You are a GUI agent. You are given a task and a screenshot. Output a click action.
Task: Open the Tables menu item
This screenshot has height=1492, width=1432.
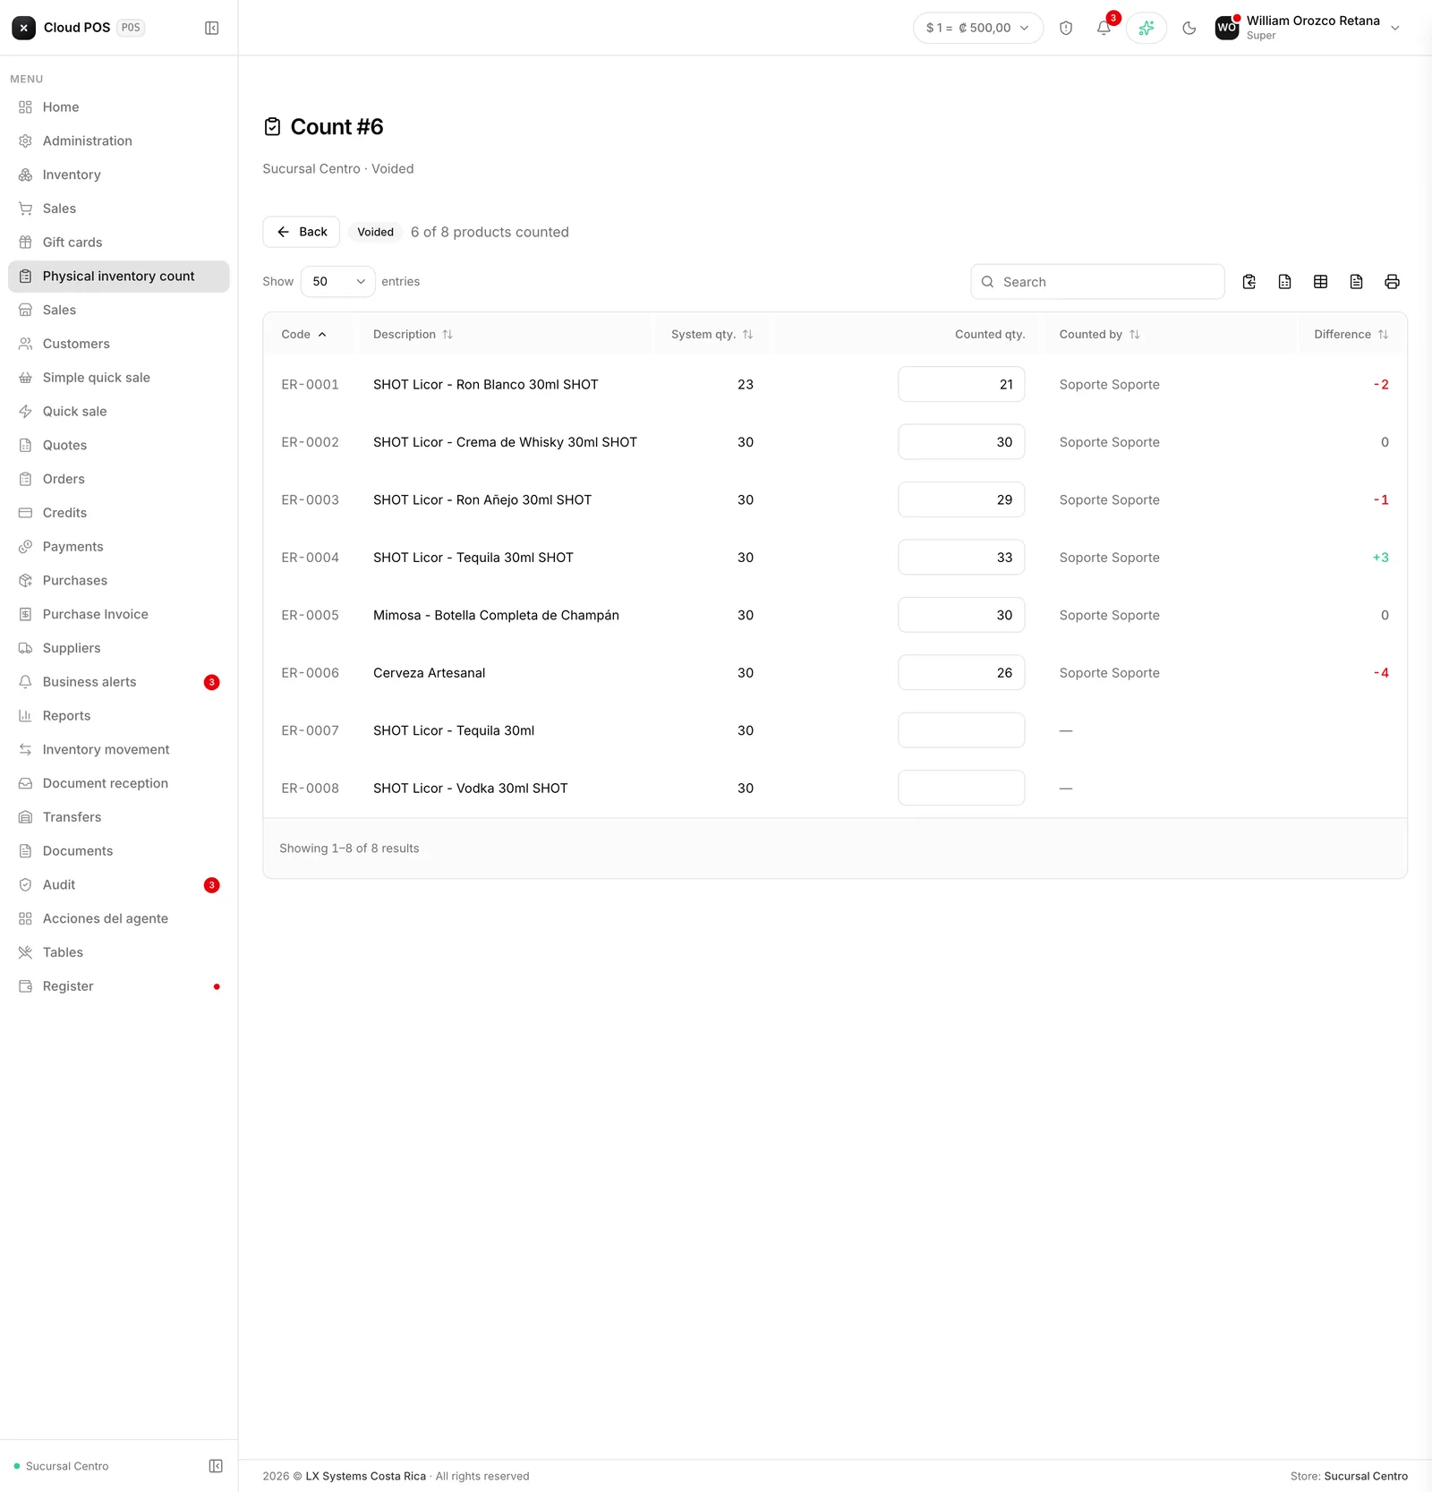(119, 952)
